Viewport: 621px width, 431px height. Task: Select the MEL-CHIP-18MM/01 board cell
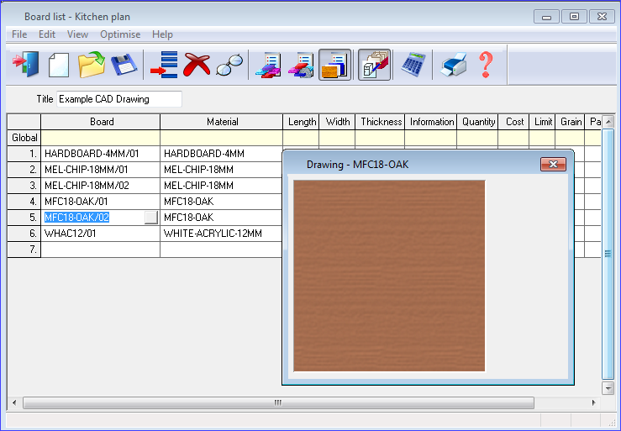tap(101, 169)
